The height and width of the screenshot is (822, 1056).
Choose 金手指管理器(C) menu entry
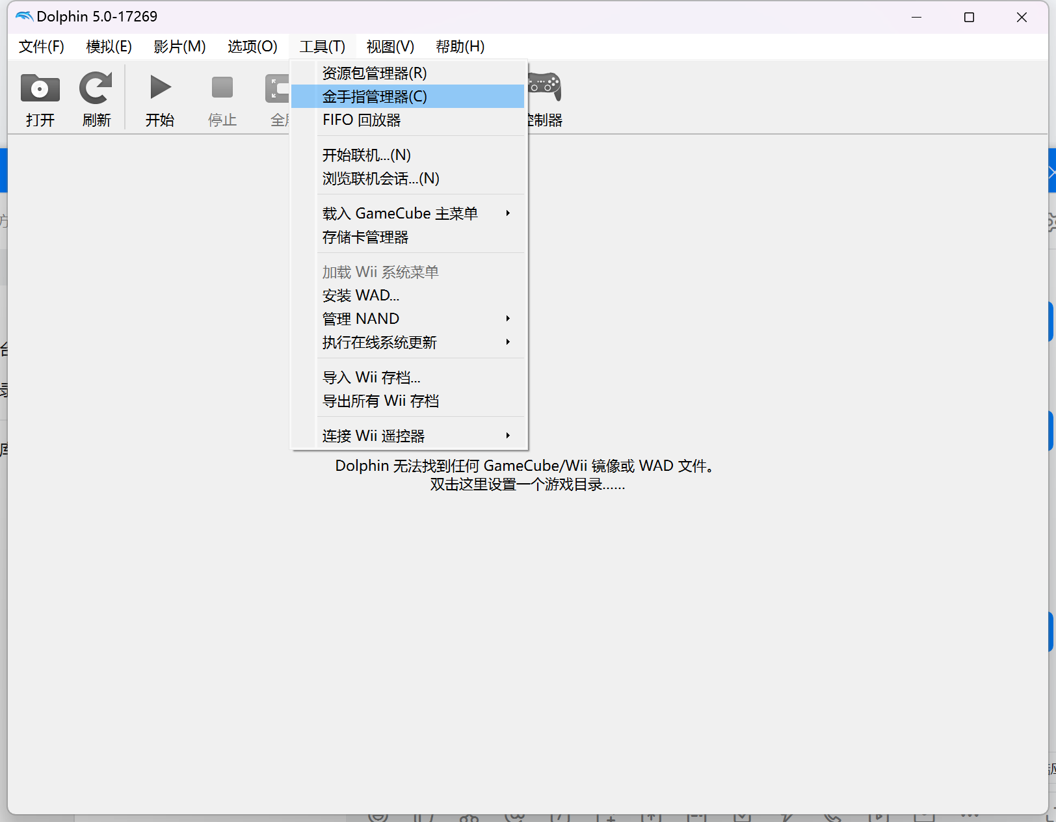[408, 96]
